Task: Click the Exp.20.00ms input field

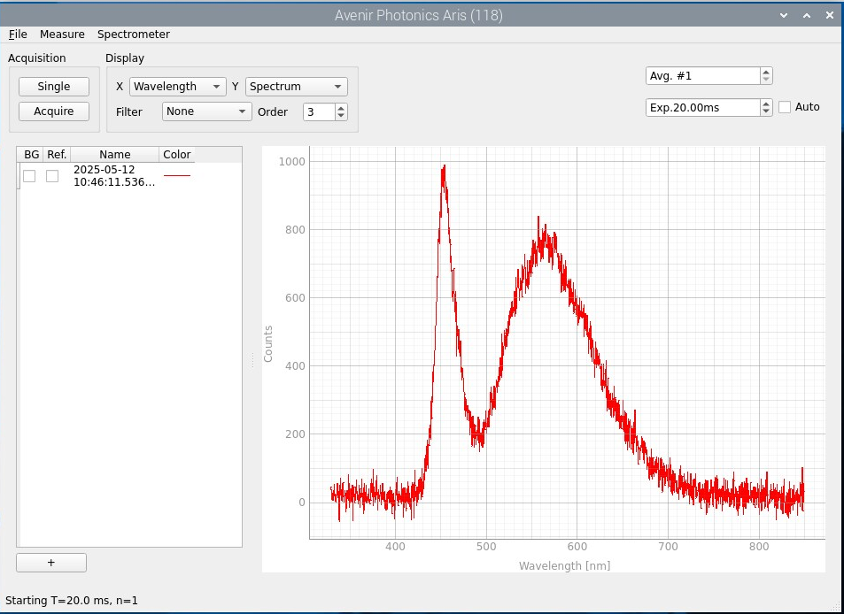Action: [x=701, y=107]
